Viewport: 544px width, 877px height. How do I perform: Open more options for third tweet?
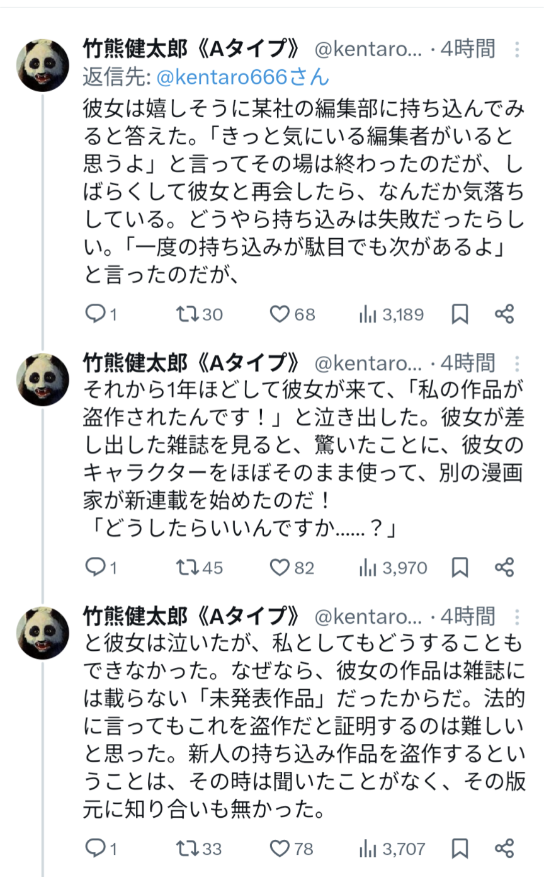517,616
